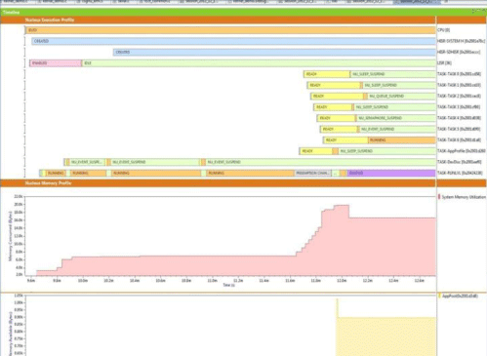Select the BUSY bar on CPU row

point(230,30)
